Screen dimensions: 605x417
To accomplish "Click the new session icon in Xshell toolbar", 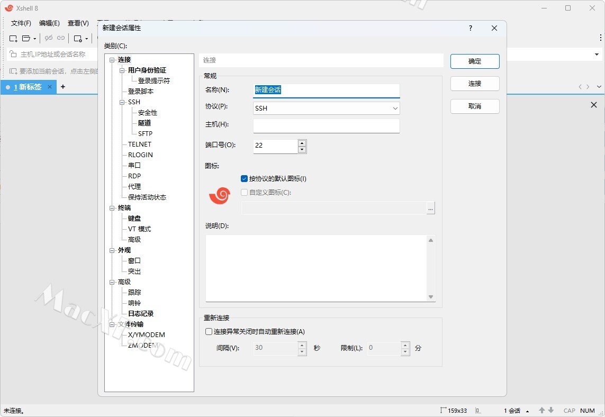I will pos(13,38).
